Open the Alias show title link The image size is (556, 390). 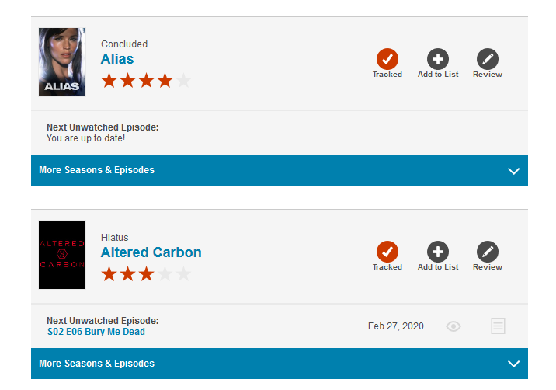pyautogui.click(x=117, y=59)
